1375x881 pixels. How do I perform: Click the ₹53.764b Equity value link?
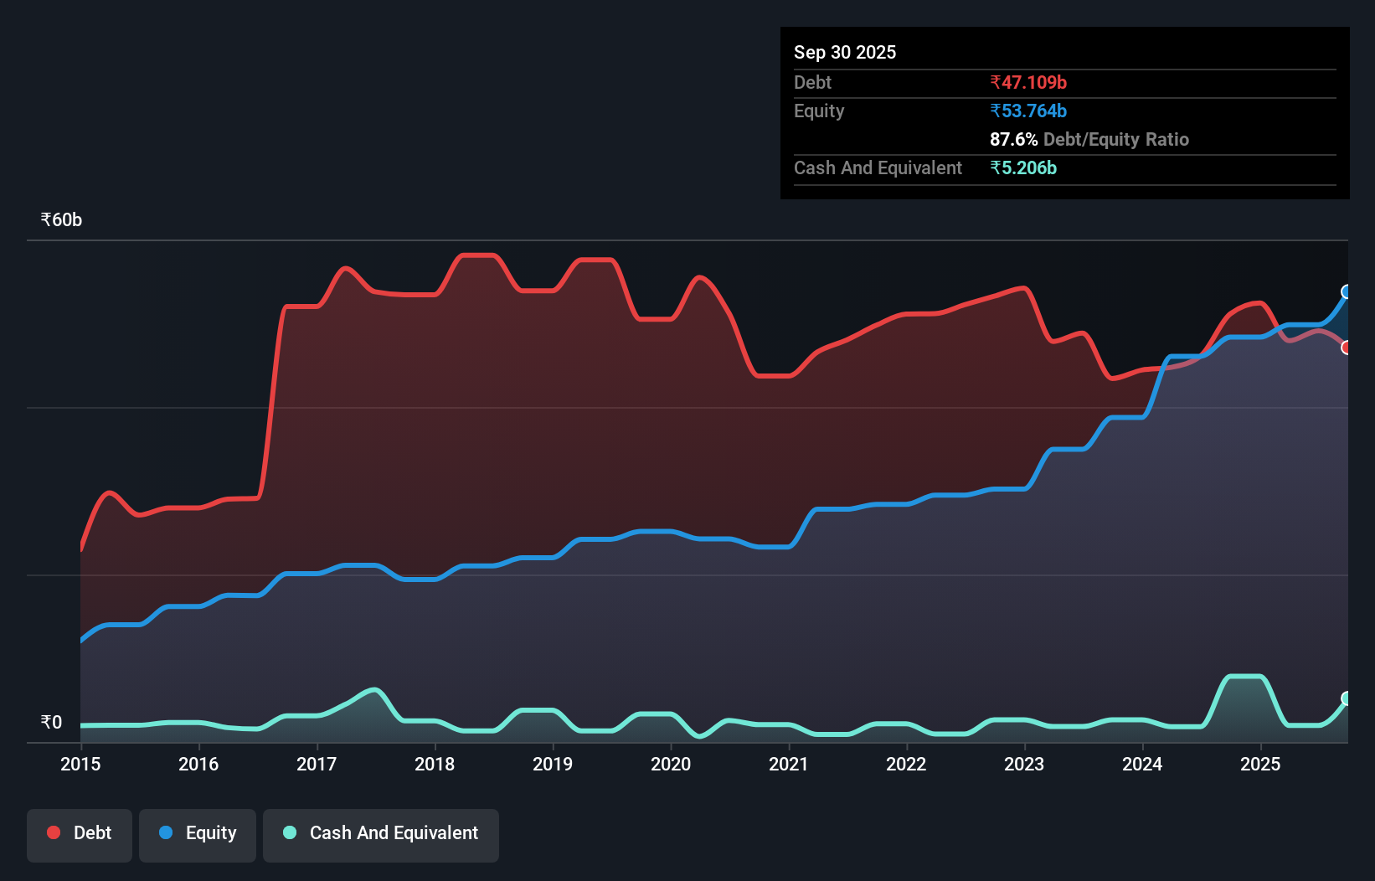coord(1028,111)
